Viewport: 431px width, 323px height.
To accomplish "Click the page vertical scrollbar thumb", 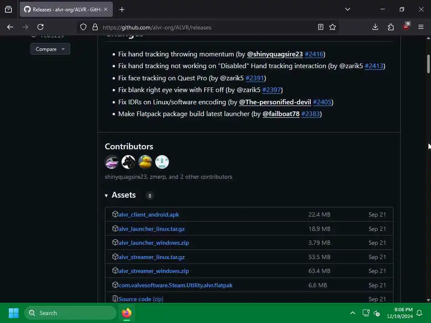I will coord(428,64).
